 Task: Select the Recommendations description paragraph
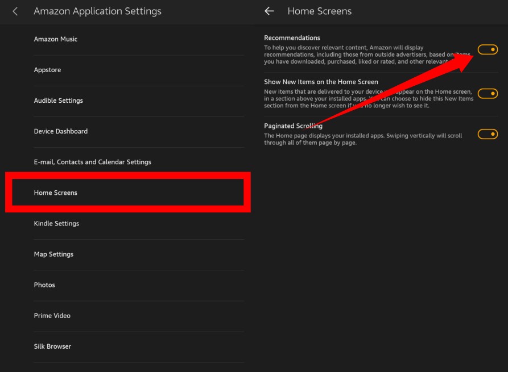(x=367, y=55)
